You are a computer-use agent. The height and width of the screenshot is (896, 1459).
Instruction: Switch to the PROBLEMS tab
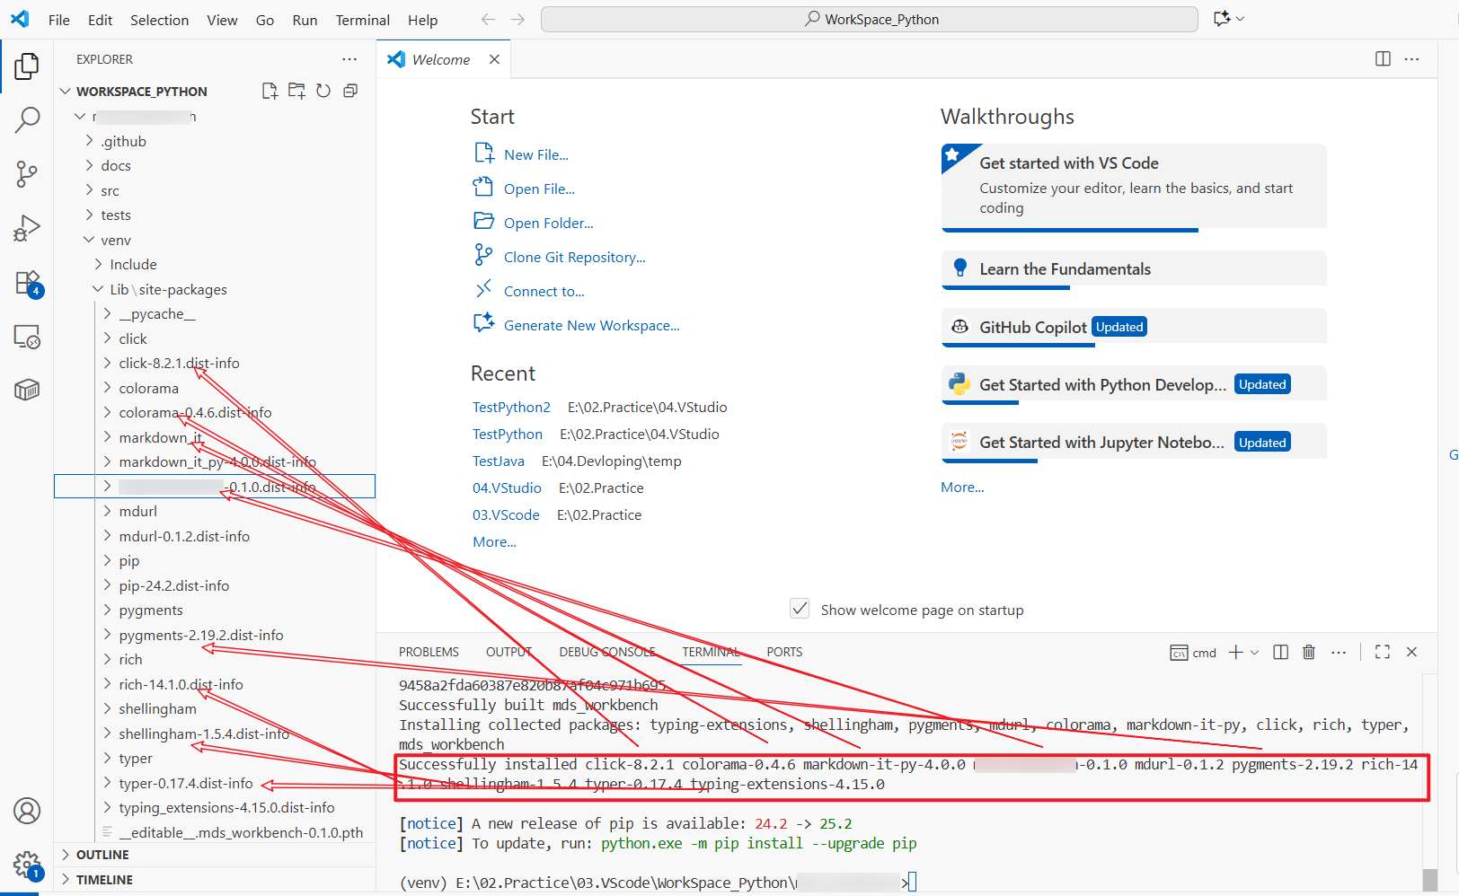pos(429,653)
